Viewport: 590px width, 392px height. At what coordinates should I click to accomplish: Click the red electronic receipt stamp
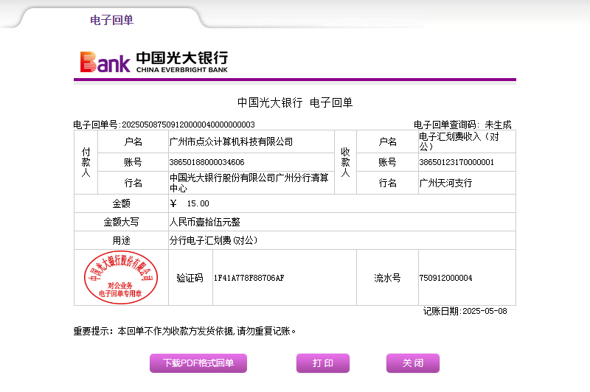(121, 277)
